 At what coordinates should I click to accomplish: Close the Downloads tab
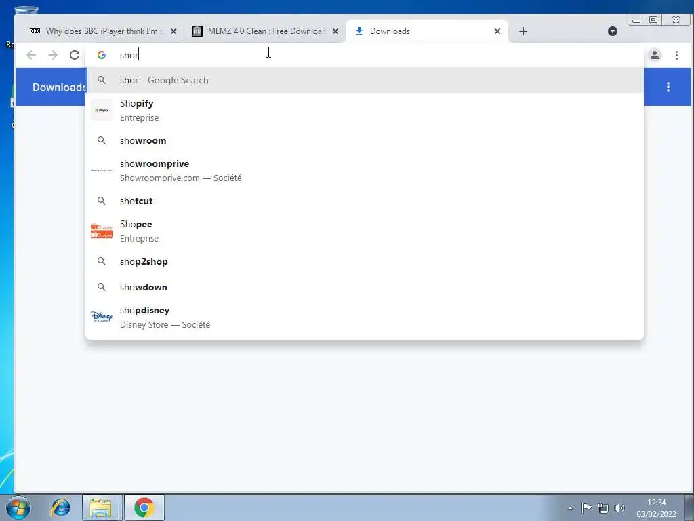(497, 31)
